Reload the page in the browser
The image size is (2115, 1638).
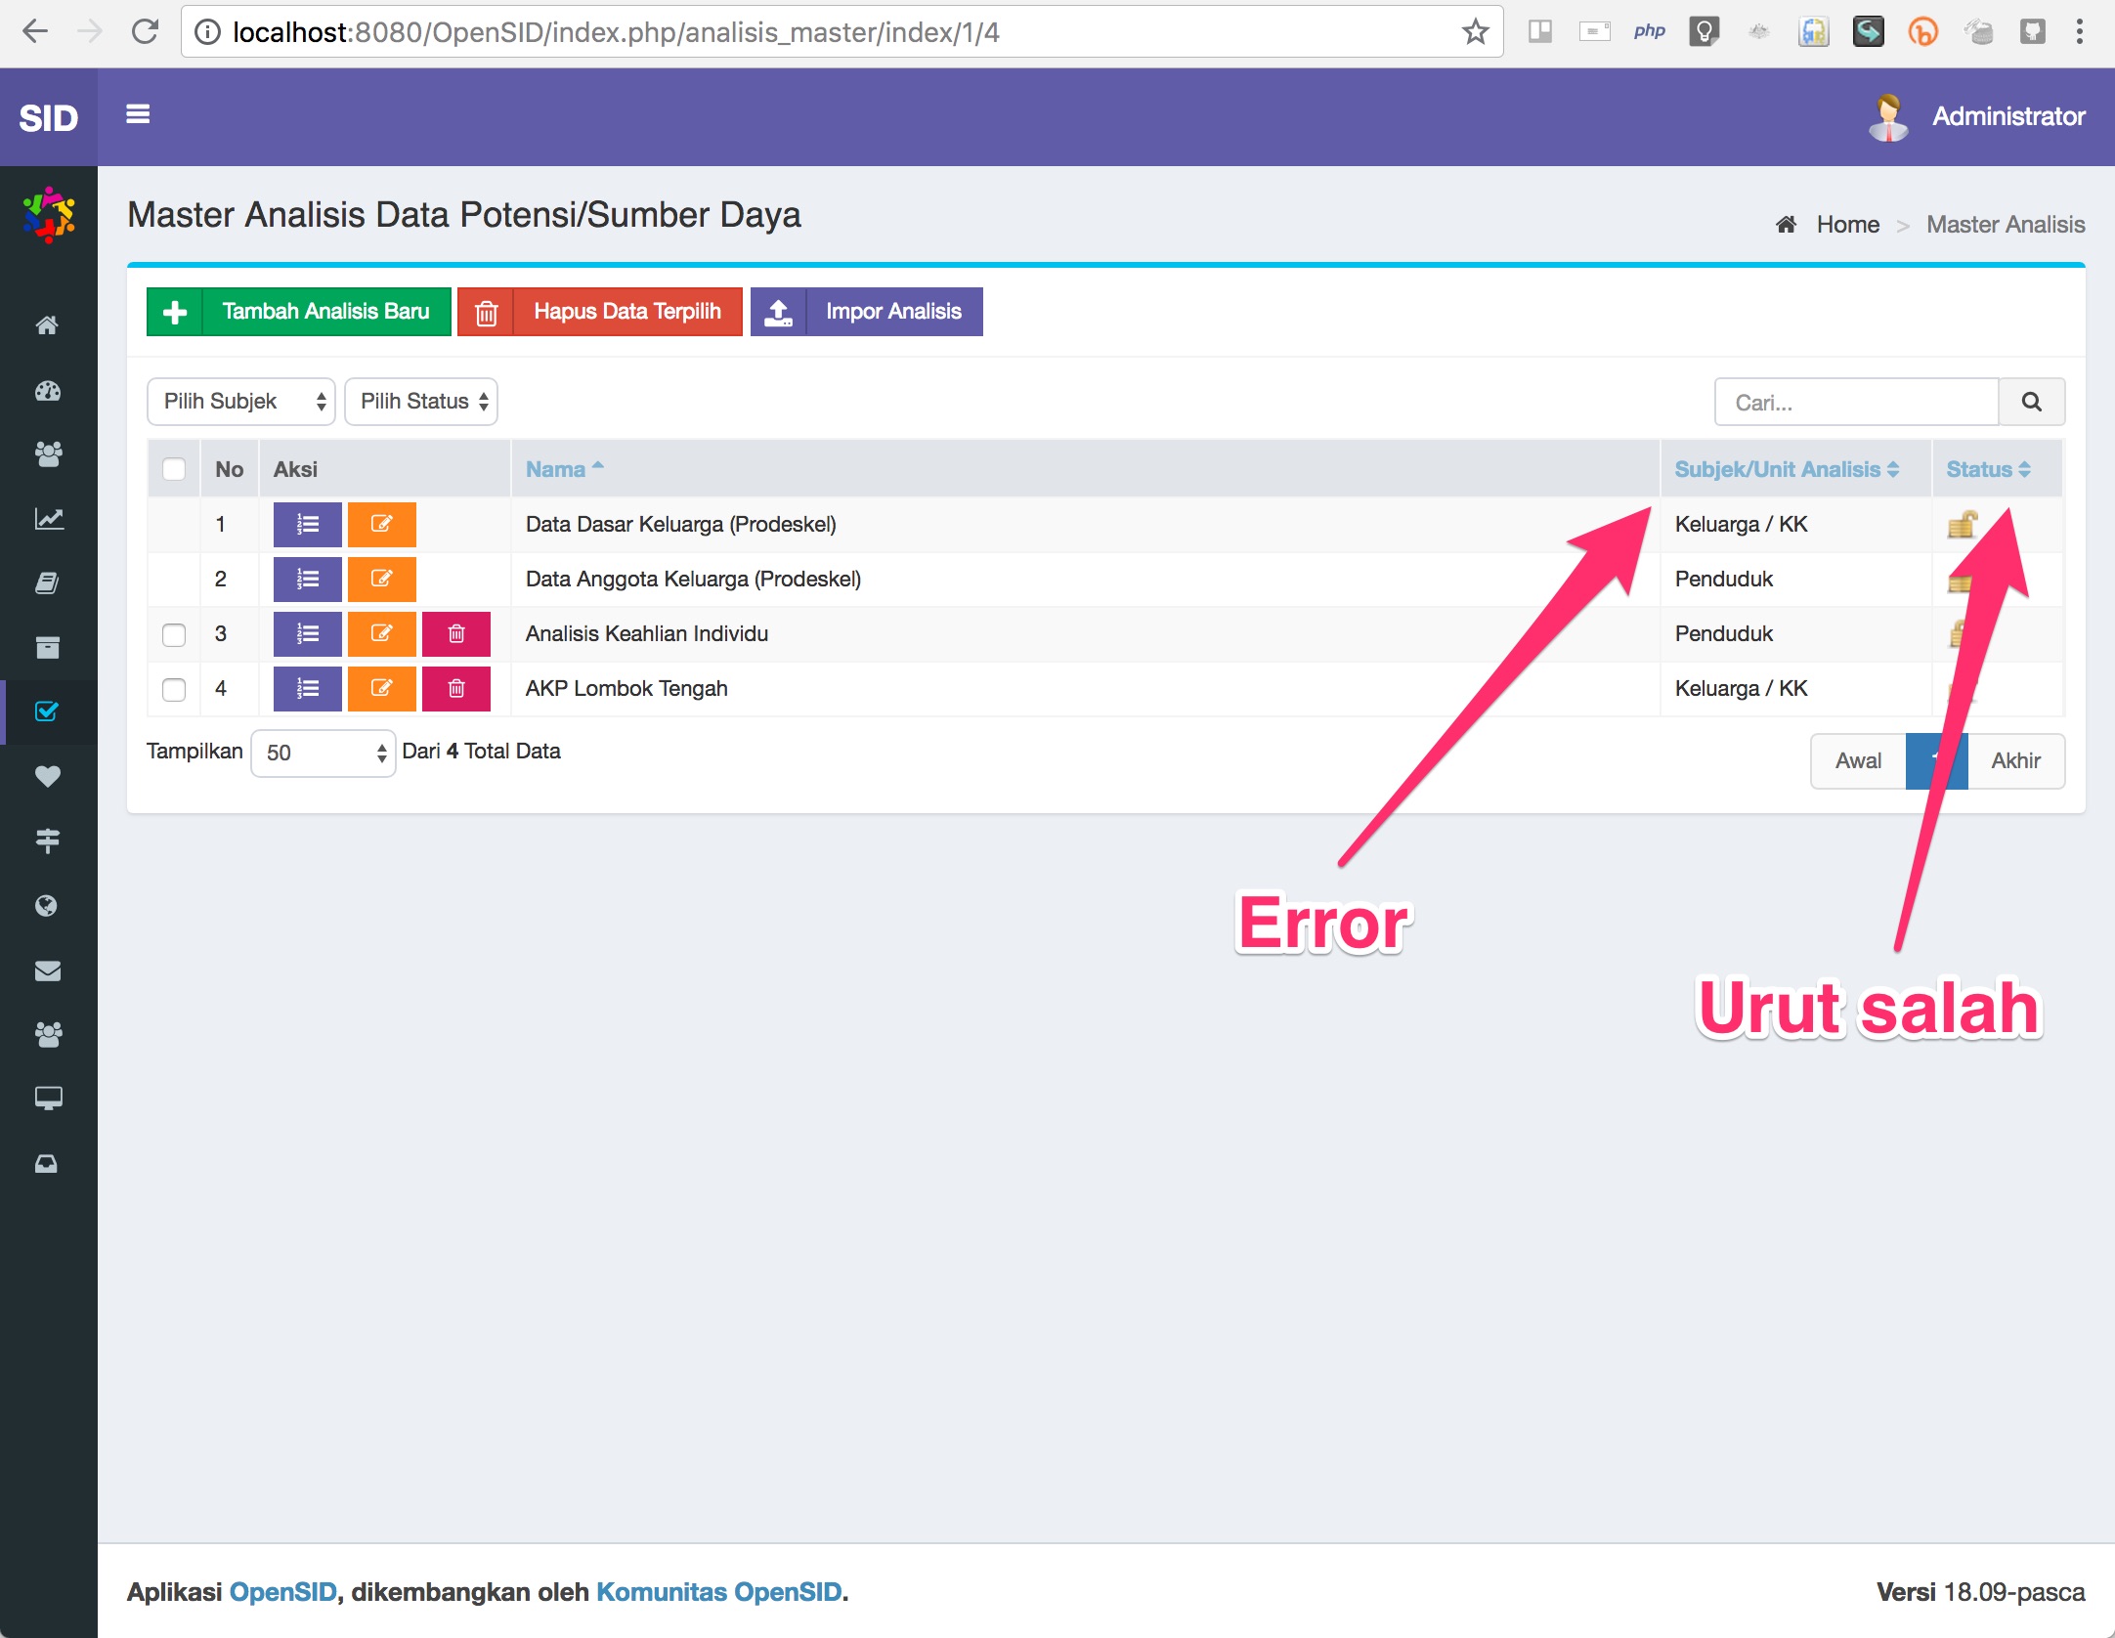[x=145, y=32]
